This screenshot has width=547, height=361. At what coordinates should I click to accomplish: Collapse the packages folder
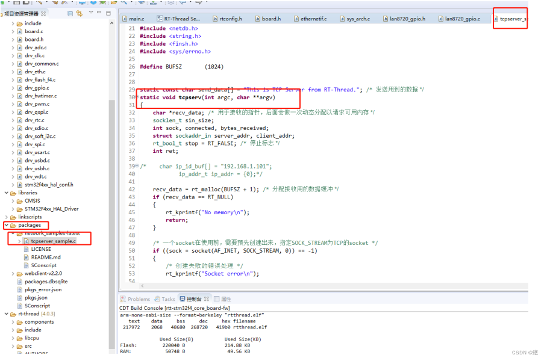pyautogui.click(x=6, y=225)
